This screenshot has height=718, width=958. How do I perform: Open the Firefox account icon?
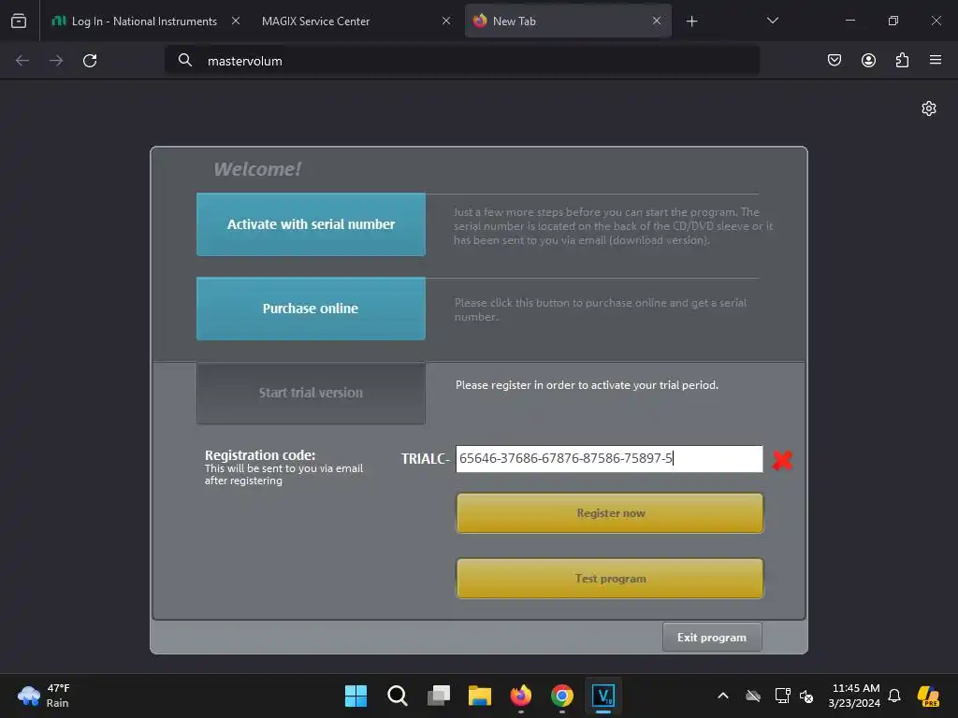pos(868,60)
